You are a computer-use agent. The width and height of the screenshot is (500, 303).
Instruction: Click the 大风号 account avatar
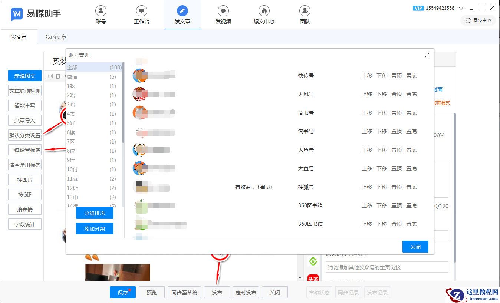pyautogui.click(x=140, y=94)
